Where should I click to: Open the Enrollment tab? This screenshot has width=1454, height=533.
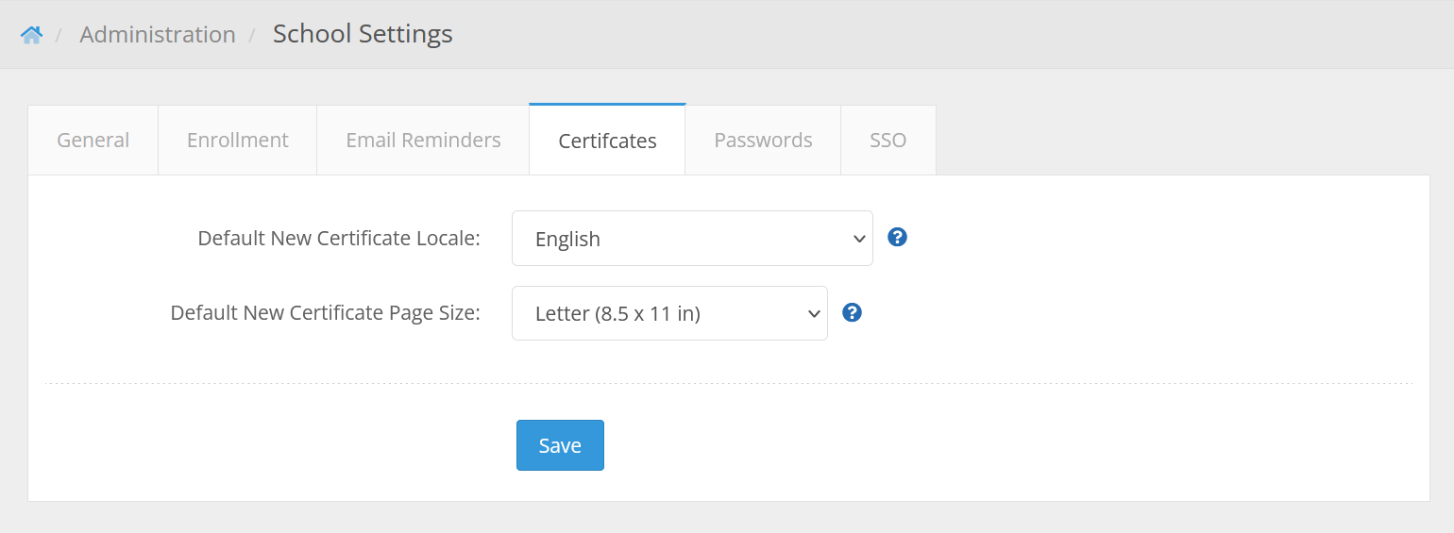coord(237,141)
